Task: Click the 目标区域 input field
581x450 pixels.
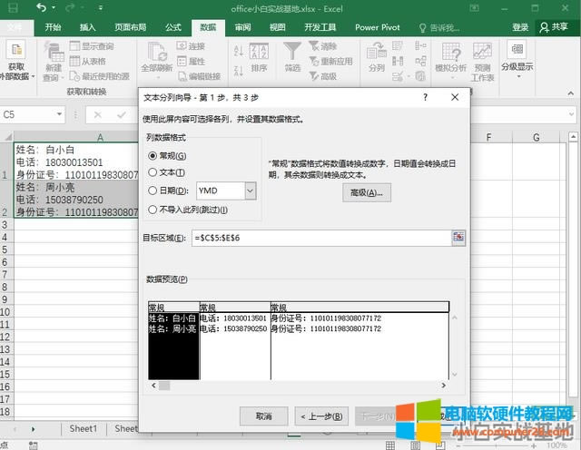Action: (321, 238)
